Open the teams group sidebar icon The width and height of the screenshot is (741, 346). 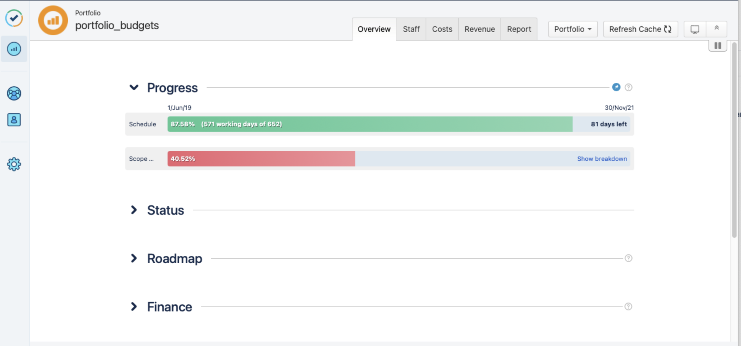pos(14,93)
